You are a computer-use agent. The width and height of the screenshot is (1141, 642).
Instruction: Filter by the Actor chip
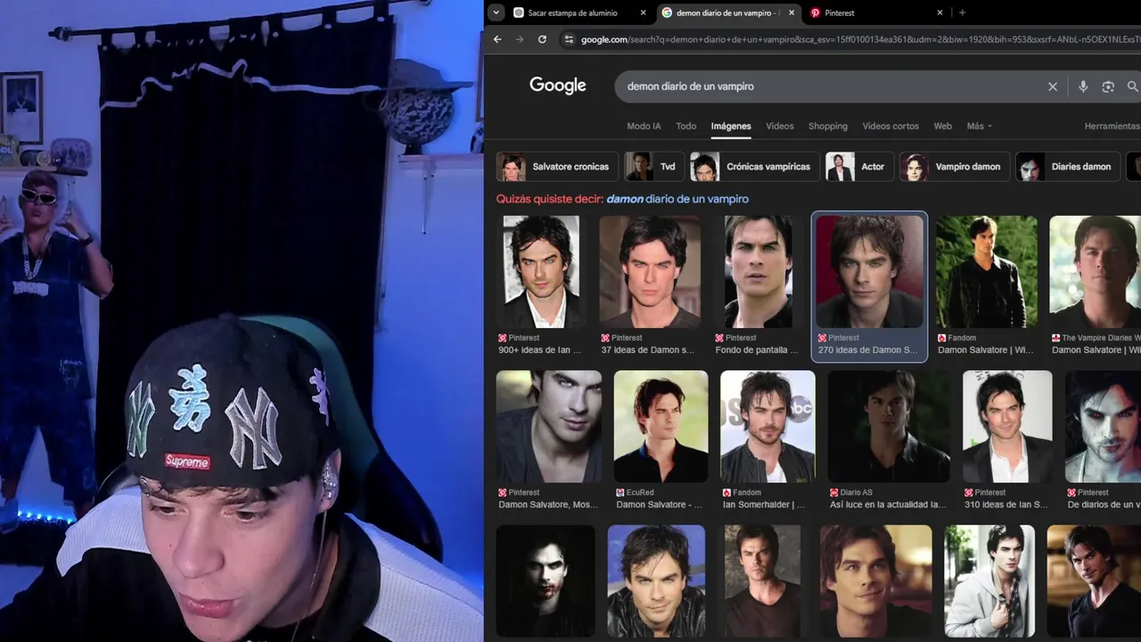859,167
